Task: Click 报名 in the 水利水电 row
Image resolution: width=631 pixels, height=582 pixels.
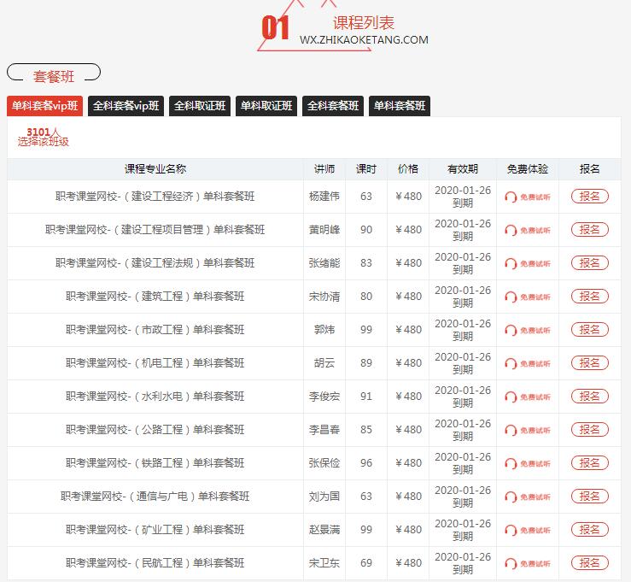Action: [x=589, y=397]
